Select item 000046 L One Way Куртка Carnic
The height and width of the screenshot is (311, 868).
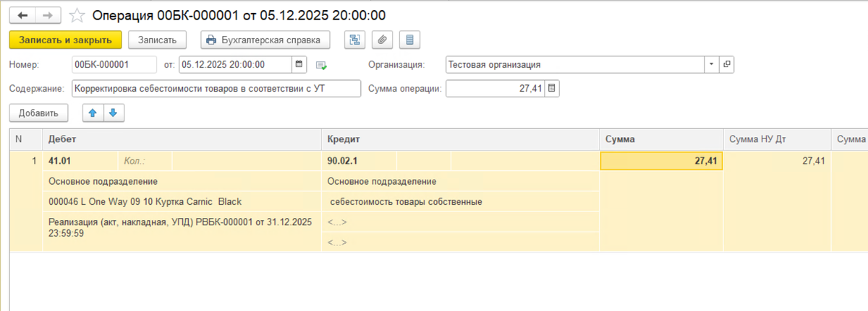182,201
